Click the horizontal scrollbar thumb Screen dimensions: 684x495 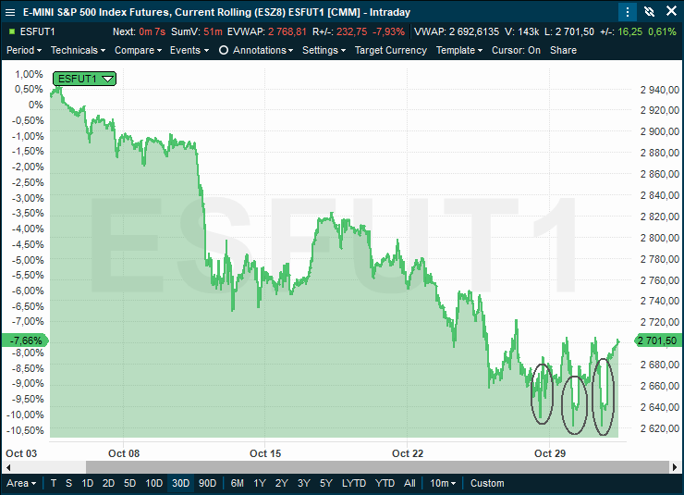(x=377, y=467)
